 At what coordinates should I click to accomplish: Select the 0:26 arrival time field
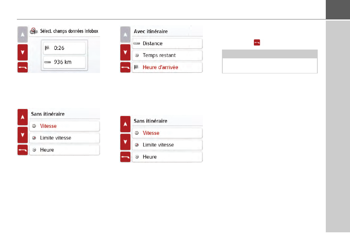click(x=64, y=48)
